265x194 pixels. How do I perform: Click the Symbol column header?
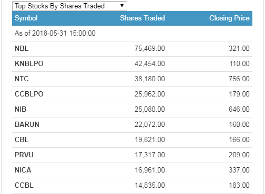click(26, 18)
